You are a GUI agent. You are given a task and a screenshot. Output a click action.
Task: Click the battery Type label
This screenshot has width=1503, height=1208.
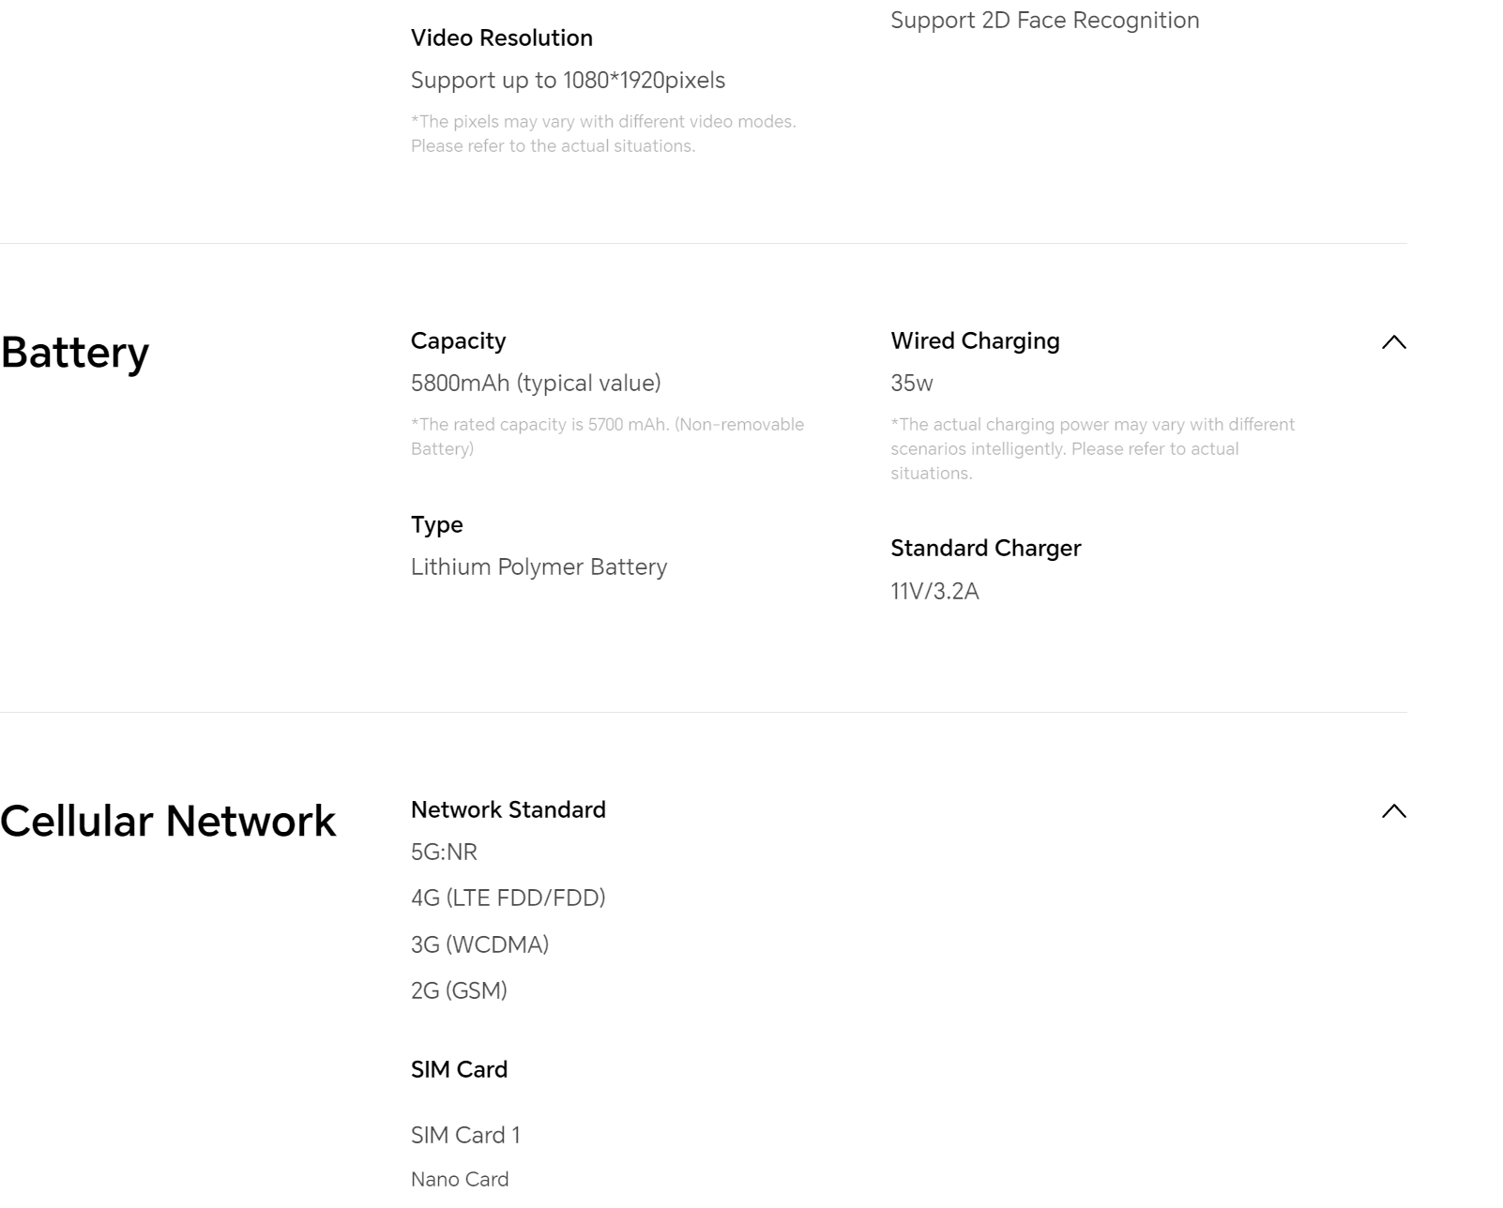pos(437,525)
